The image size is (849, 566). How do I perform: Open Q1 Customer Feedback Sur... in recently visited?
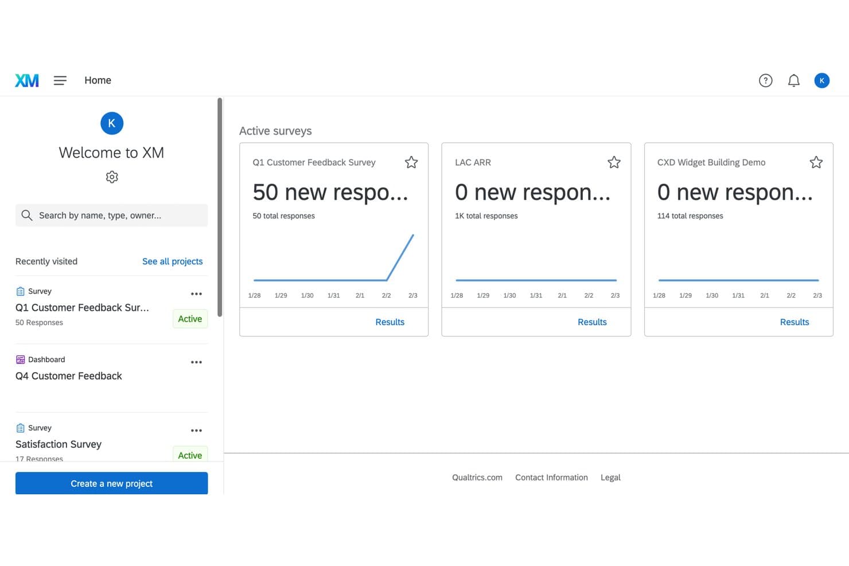(x=82, y=307)
